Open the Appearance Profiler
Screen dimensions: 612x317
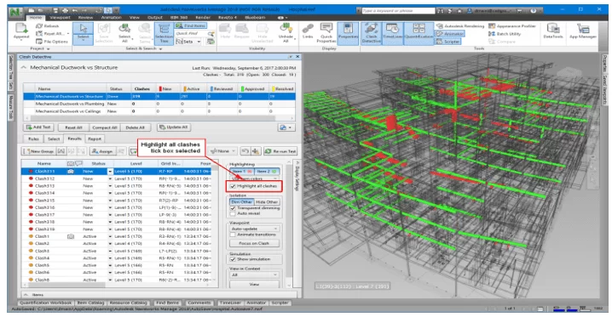[512, 26]
